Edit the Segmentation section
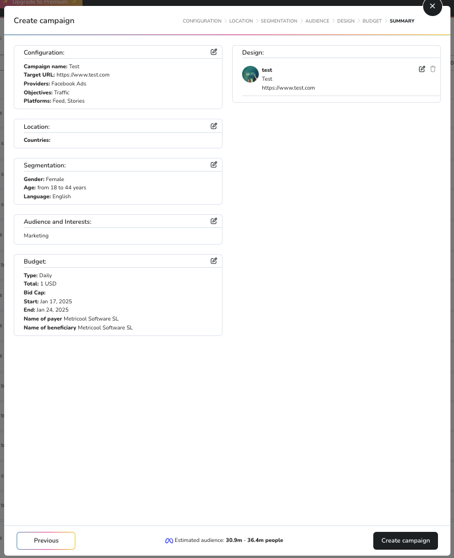 pos(214,164)
